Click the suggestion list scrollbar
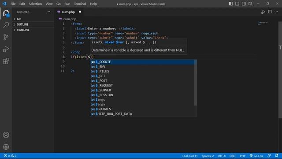 pos(196,83)
